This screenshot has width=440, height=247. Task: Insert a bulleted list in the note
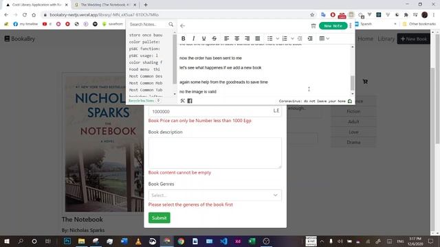269,38
